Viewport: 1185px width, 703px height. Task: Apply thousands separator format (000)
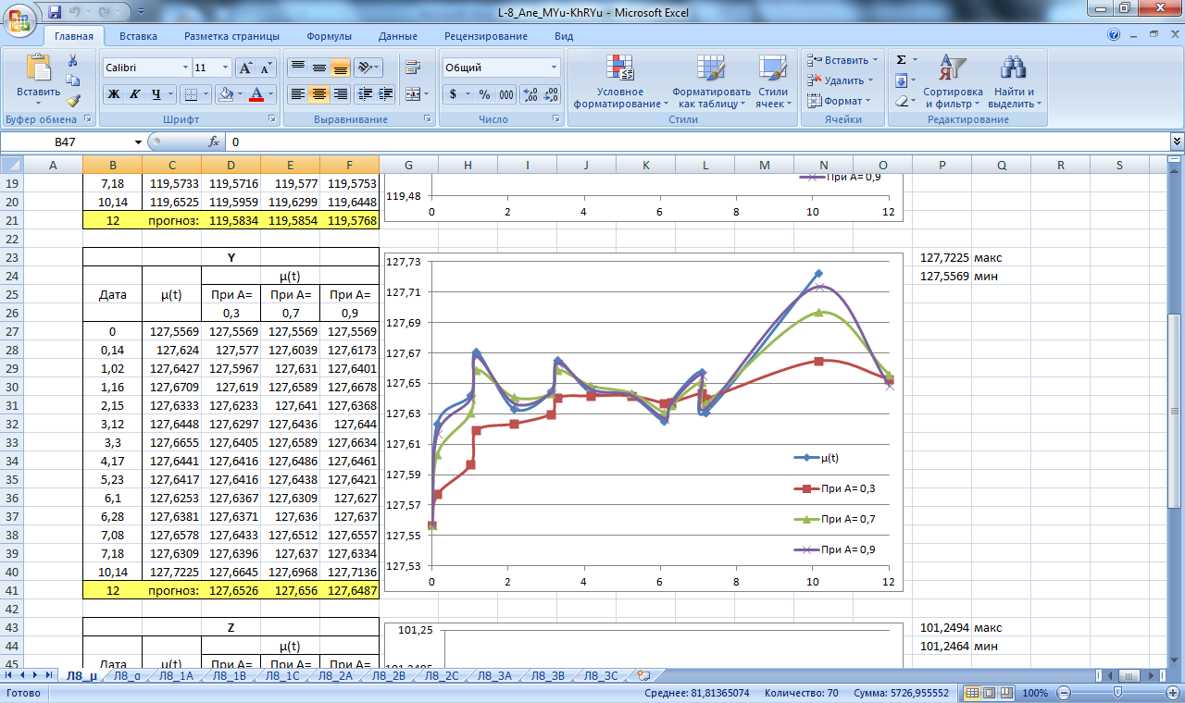(x=505, y=93)
